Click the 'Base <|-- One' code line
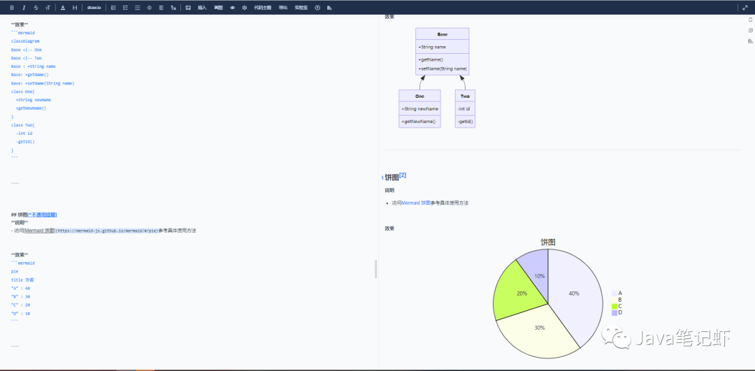The height and width of the screenshot is (371, 755). [27, 50]
